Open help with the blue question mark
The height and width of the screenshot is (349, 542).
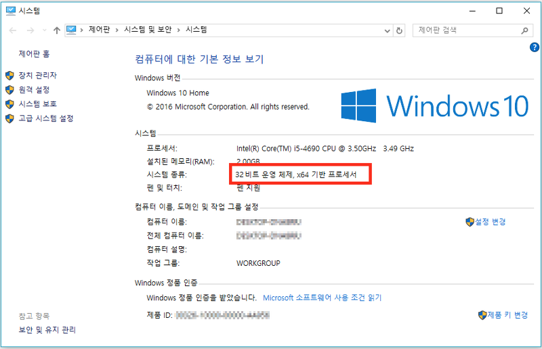pos(534,47)
